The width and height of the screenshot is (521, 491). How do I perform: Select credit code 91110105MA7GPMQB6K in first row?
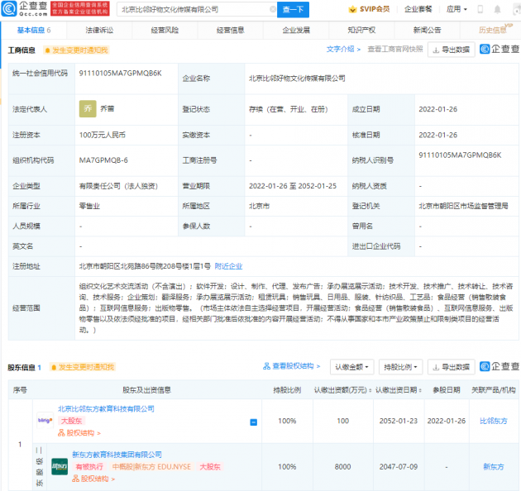[120, 73]
